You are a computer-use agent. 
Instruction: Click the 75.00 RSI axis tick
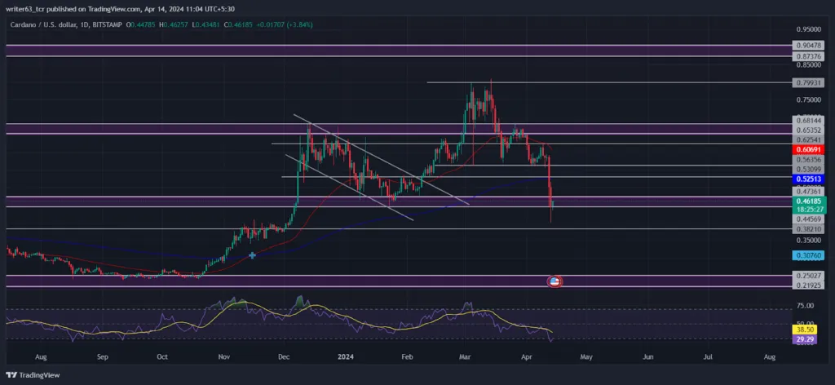pos(805,306)
